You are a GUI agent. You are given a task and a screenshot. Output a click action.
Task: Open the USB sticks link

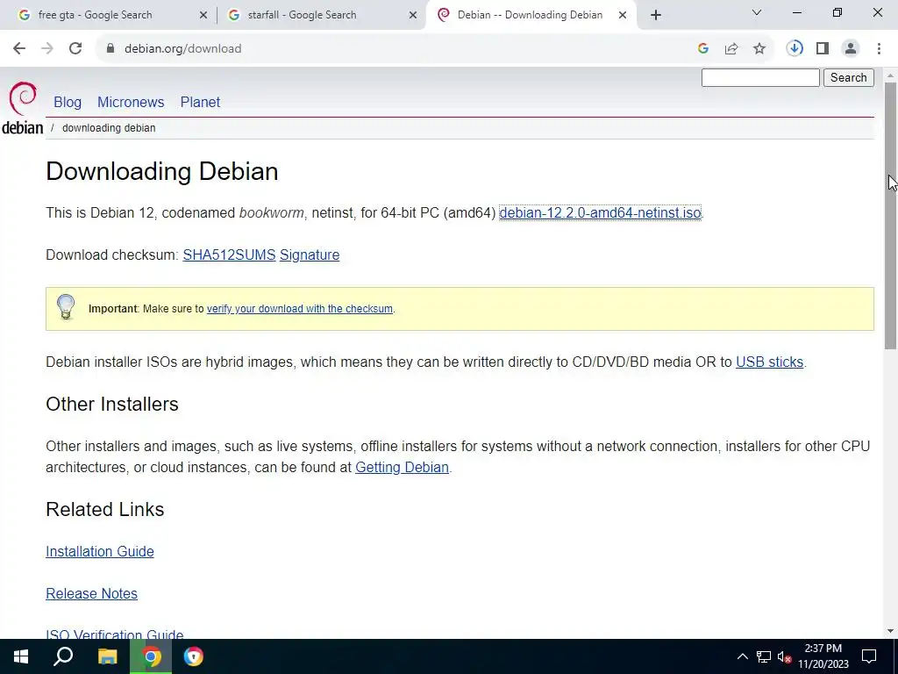click(770, 362)
